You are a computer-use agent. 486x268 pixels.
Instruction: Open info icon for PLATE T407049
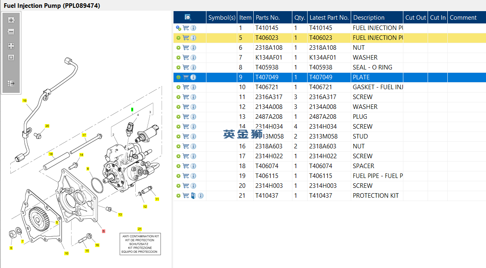click(x=193, y=77)
